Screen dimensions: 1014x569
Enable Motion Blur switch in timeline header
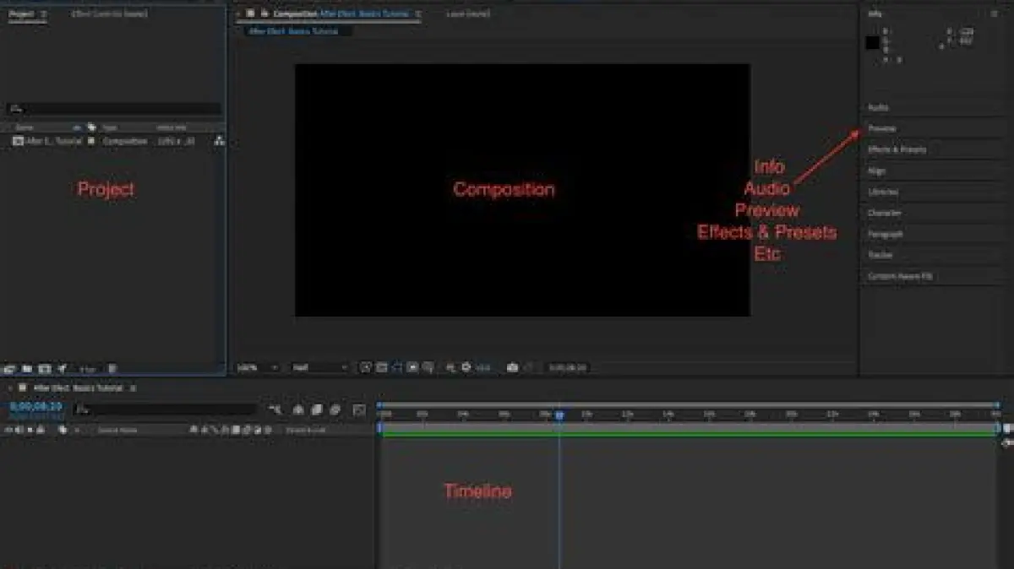pyautogui.click(x=335, y=409)
